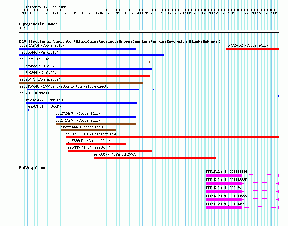The image size is (288, 226).
Task: Select the nsv559444 (Cooper2011) brown bar
Action: (89, 130)
